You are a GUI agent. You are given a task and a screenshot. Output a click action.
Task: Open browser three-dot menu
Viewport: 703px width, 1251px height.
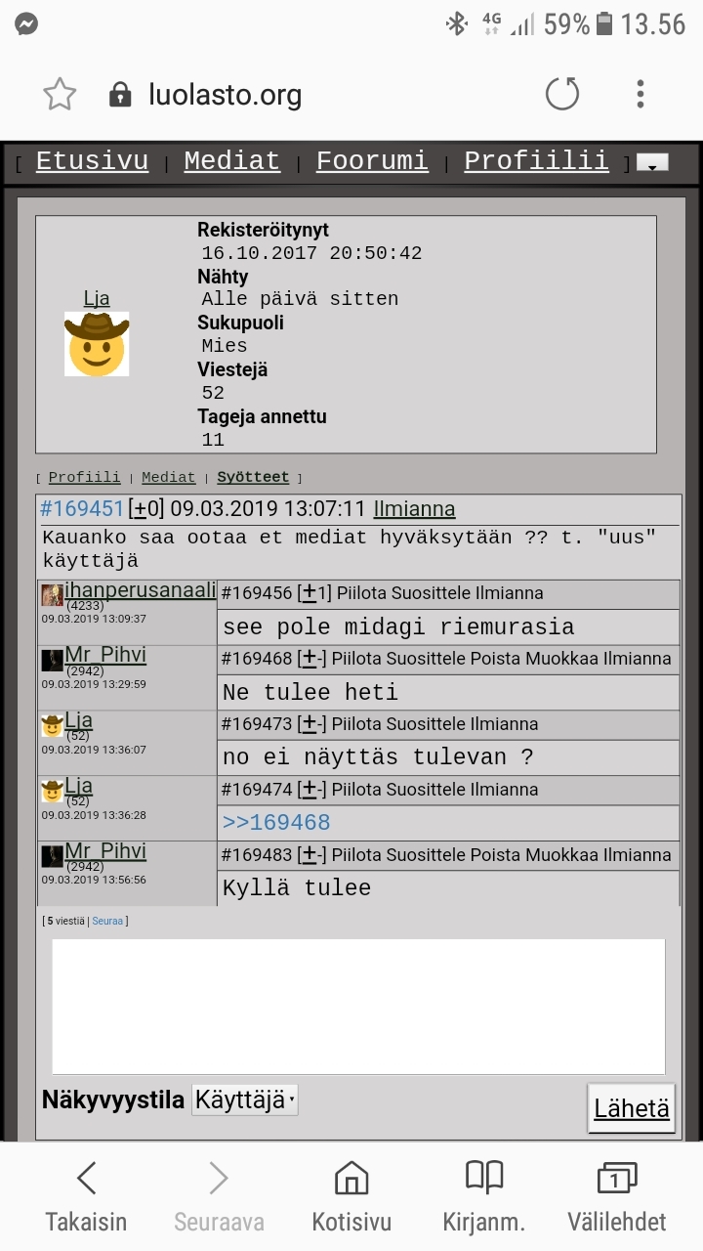[641, 94]
